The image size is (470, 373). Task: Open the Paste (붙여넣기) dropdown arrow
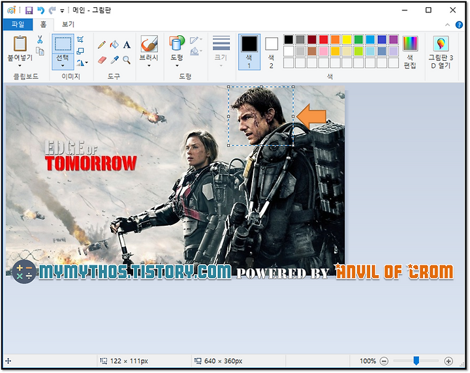tap(20, 66)
